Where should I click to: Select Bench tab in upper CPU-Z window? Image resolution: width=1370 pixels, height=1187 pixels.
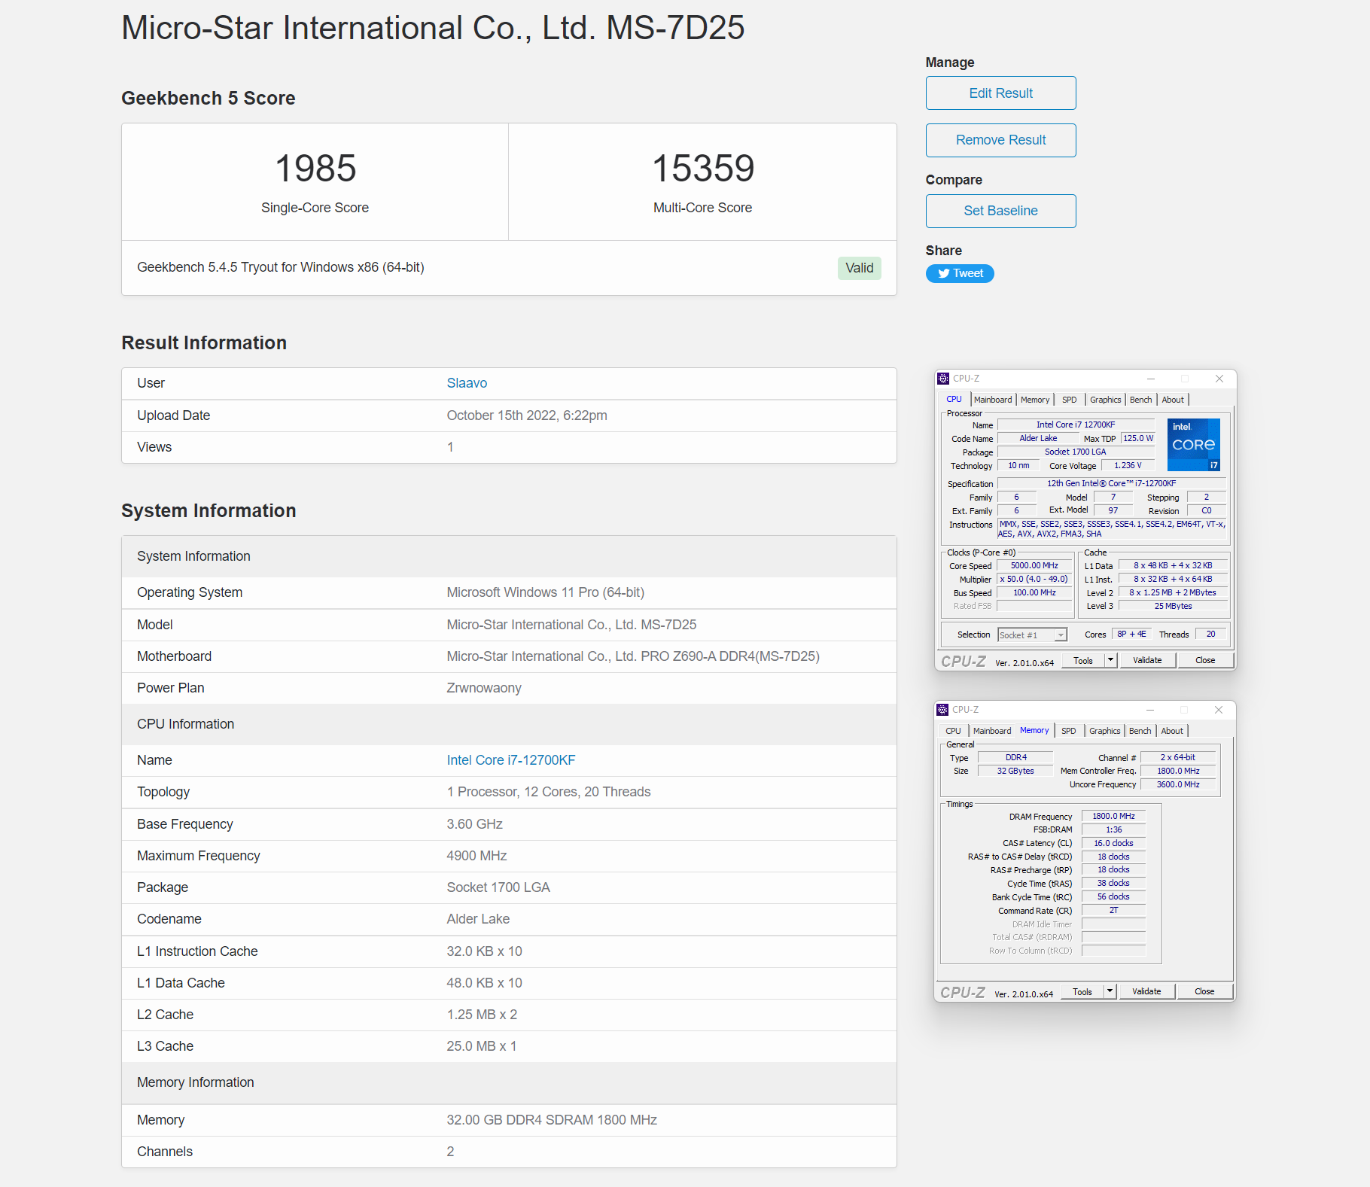click(1140, 400)
